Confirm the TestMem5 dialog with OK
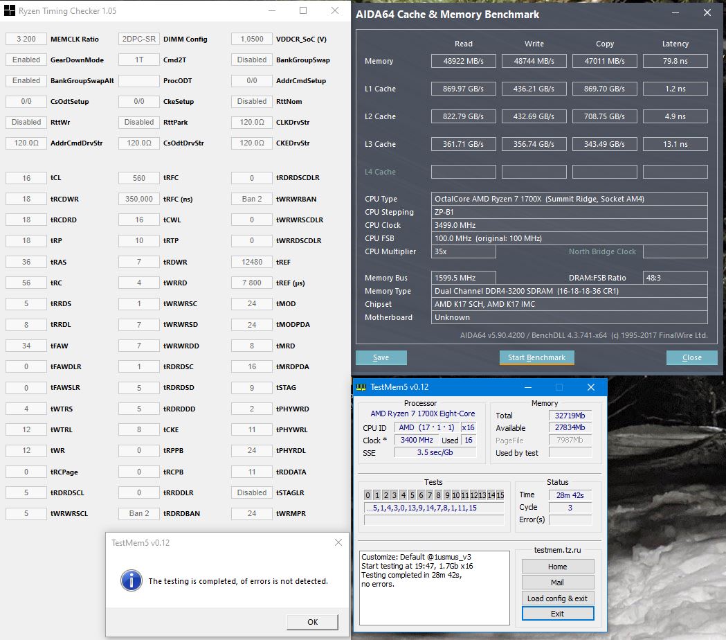 click(x=313, y=622)
